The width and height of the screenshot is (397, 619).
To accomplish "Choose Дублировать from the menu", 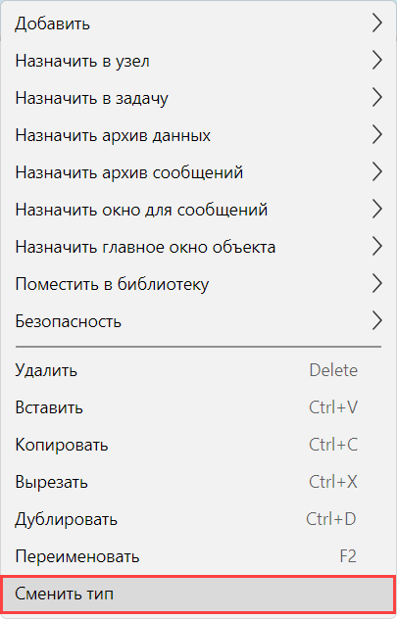I will (x=198, y=519).
